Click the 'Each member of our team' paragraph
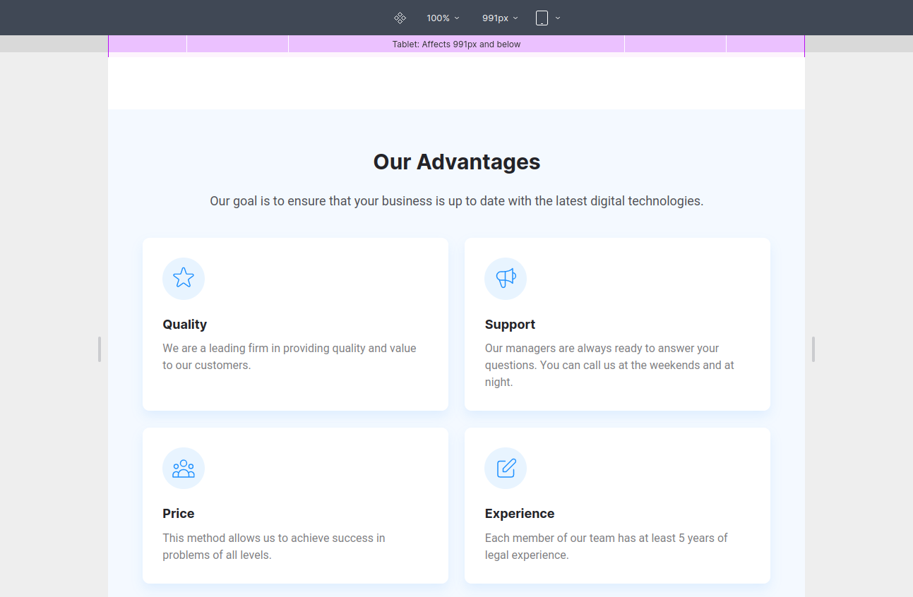 [607, 546]
